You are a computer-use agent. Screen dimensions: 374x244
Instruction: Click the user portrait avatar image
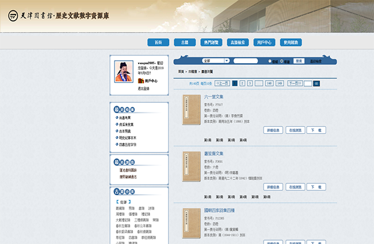click(124, 71)
